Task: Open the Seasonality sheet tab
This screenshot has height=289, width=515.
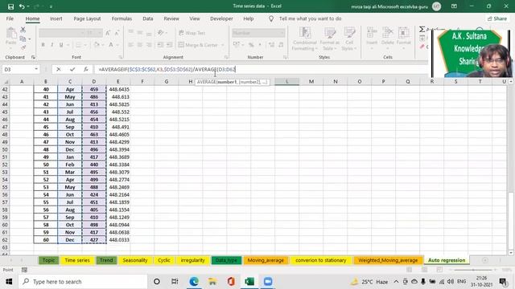Action: pyautogui.click(x=135, y=260)
